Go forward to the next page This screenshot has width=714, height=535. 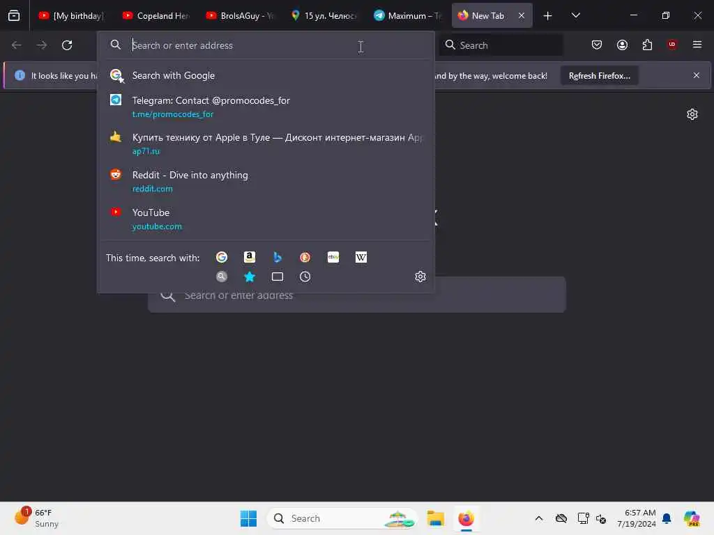(x=41, y=45)
